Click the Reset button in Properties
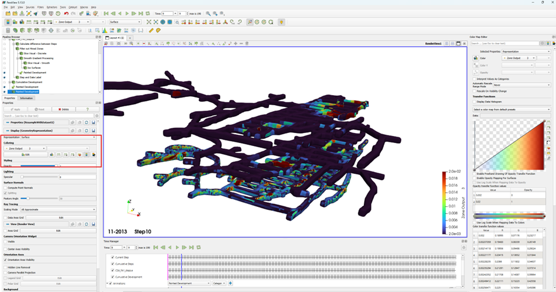Image resolution: width=556 pixels, height=292 pixels. pyautogui.click(x=40, y=109)
